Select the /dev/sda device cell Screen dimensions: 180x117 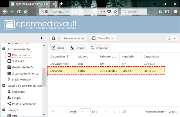[x=62, y=71]
